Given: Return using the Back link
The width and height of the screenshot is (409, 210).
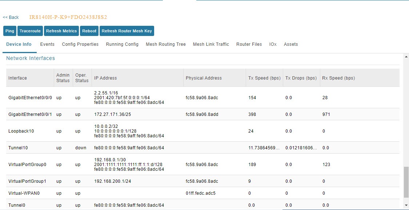Looking at the screenshot, I should [x=11, y=17].
